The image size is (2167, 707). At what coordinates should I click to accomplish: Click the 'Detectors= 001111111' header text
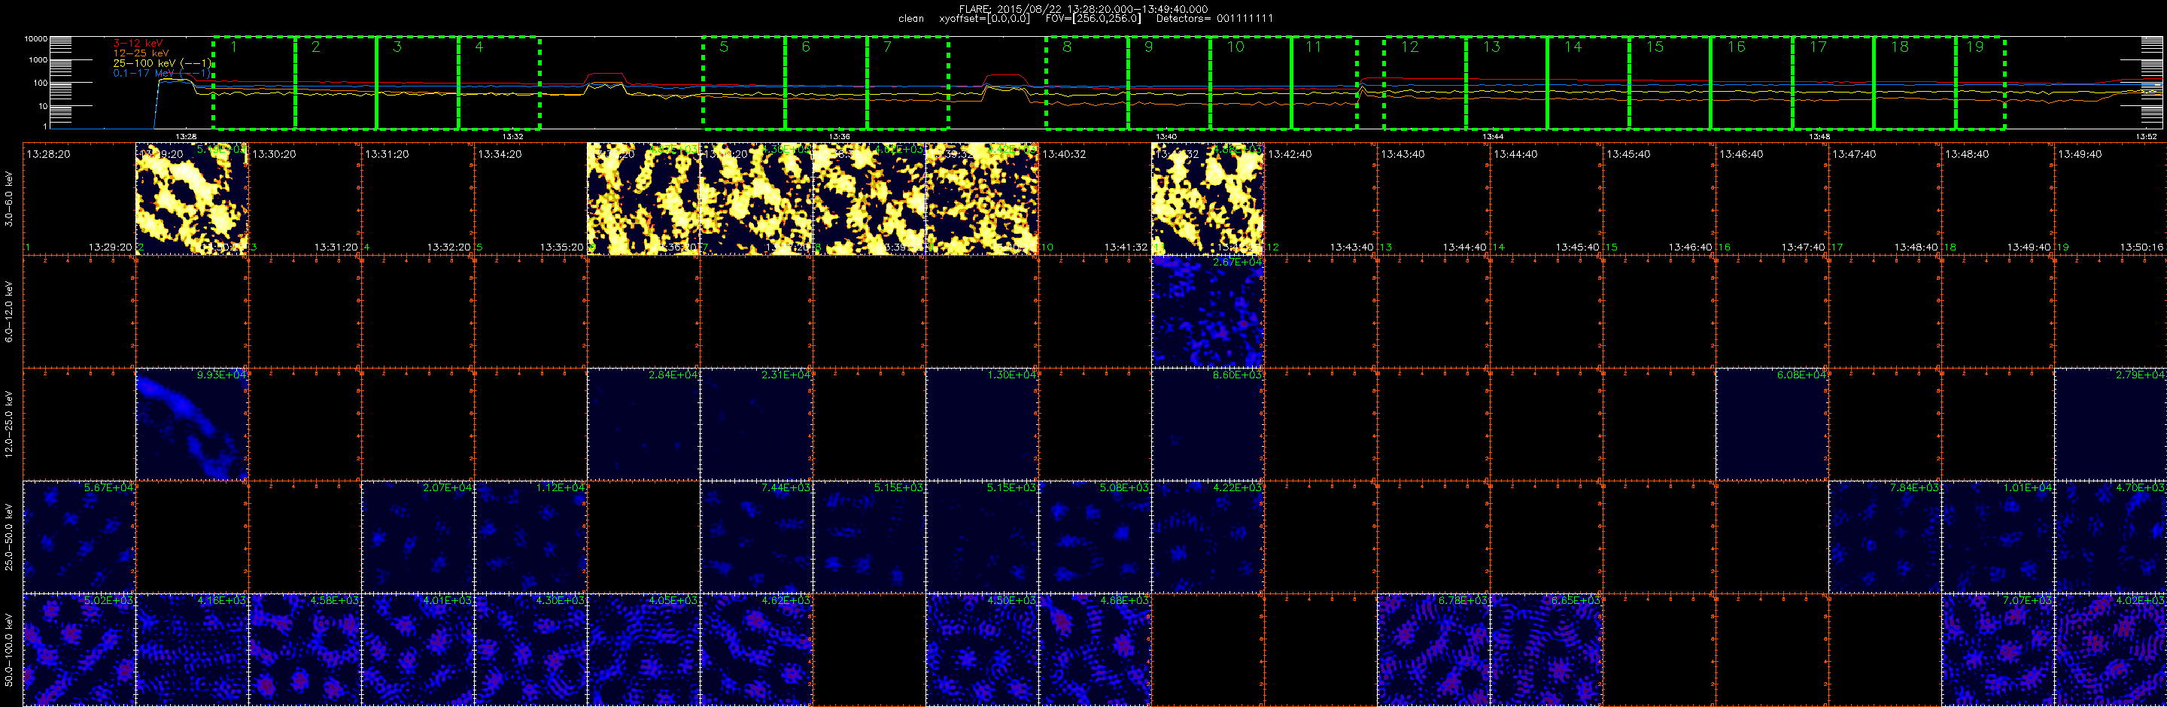click(x=1214, y=19)
